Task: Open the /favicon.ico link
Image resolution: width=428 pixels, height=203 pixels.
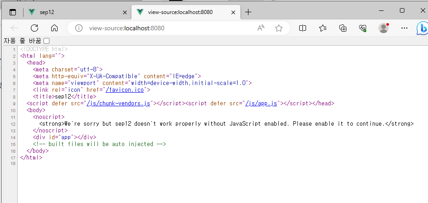Action: [x=125, y=90]
